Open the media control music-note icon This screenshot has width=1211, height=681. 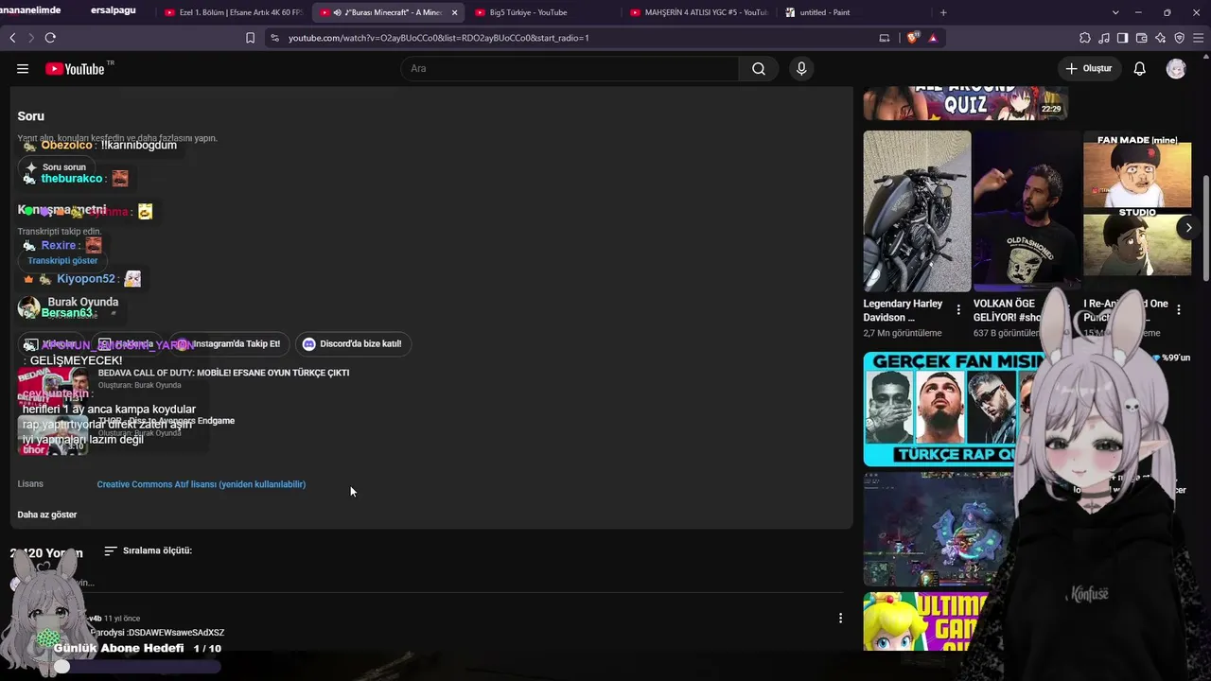1104,38
